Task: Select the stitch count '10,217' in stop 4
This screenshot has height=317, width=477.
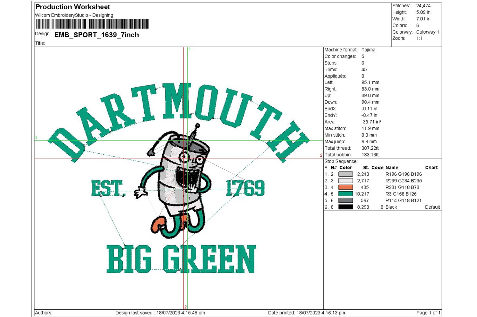Action: point(362,194)
